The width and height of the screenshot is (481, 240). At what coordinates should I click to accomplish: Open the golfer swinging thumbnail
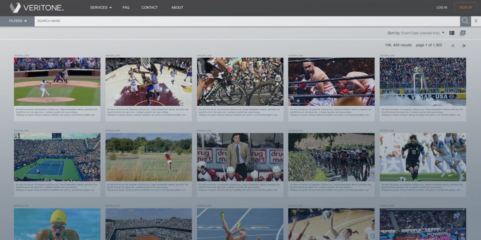tap(148, 157)
